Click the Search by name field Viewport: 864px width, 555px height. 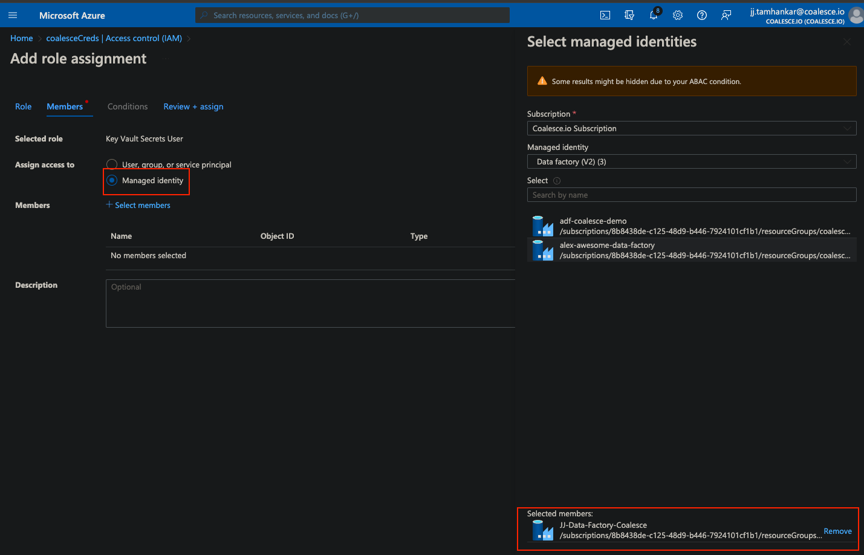pyautogui.click(x=692, y=195)
